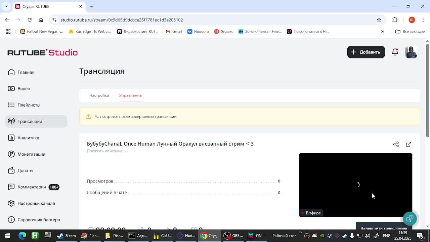This screenshot has height=242, width=430.
Task: Open the Chrome apps grid in bookmarks bar
Action: (8, 32)
